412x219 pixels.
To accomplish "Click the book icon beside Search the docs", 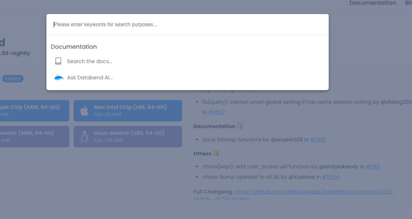I will pos(58,61).
